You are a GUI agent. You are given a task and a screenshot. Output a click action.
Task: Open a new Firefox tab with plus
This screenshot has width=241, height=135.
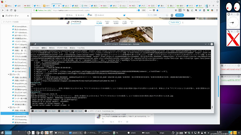214,6
